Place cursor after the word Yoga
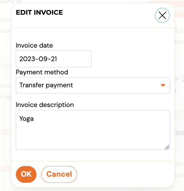Screen dimensions: 184x191 (x=34, y=118)
